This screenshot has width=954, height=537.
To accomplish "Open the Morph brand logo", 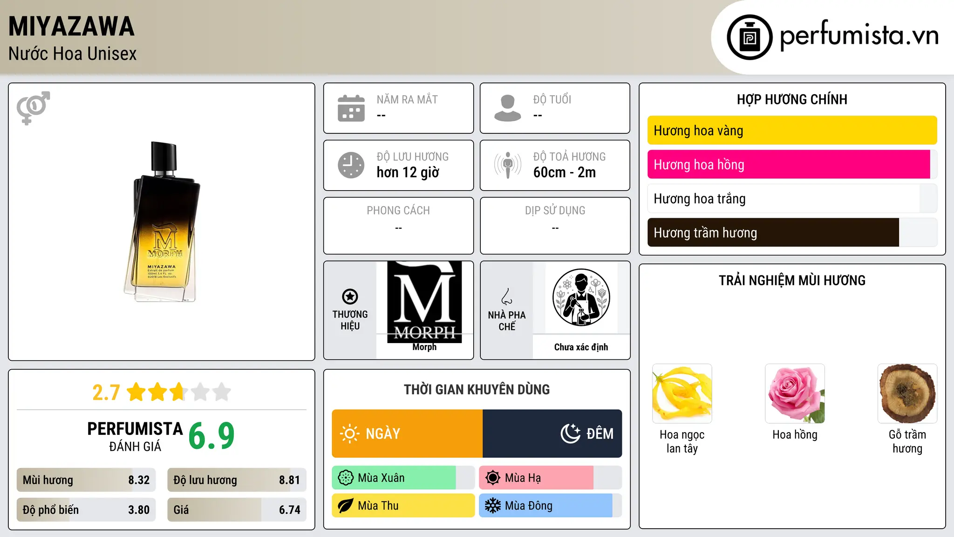I will click(424, 302).
